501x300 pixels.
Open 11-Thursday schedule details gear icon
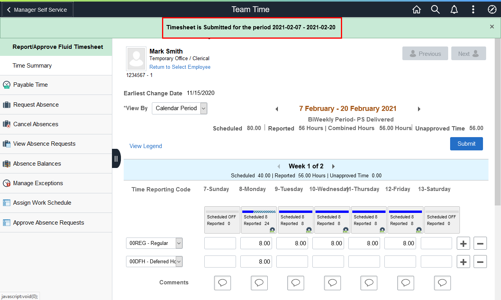click(x=382, y=230)
